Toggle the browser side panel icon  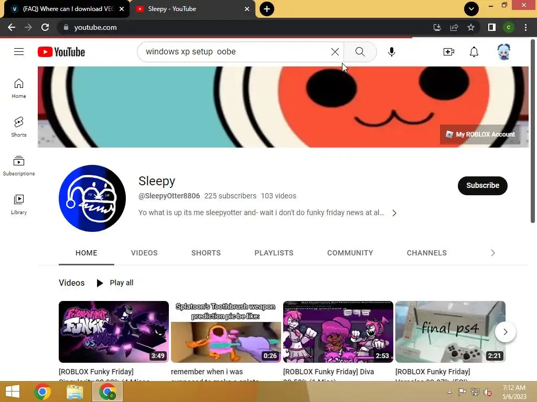pos(492,27)
